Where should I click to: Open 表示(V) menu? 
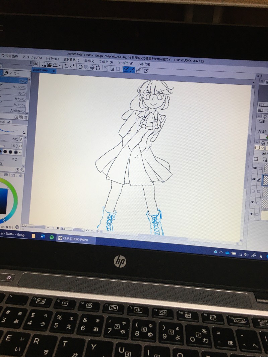[x=89, y=61]
